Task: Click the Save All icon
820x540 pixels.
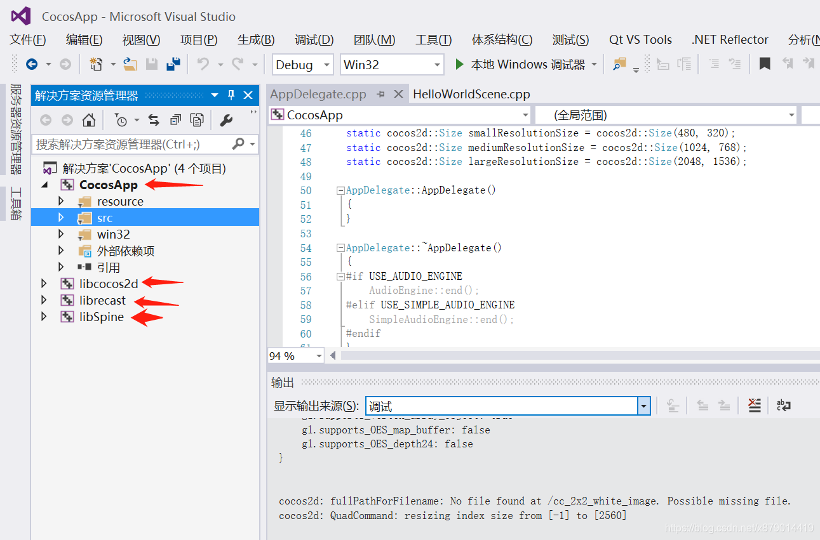Action: point(173,64)
